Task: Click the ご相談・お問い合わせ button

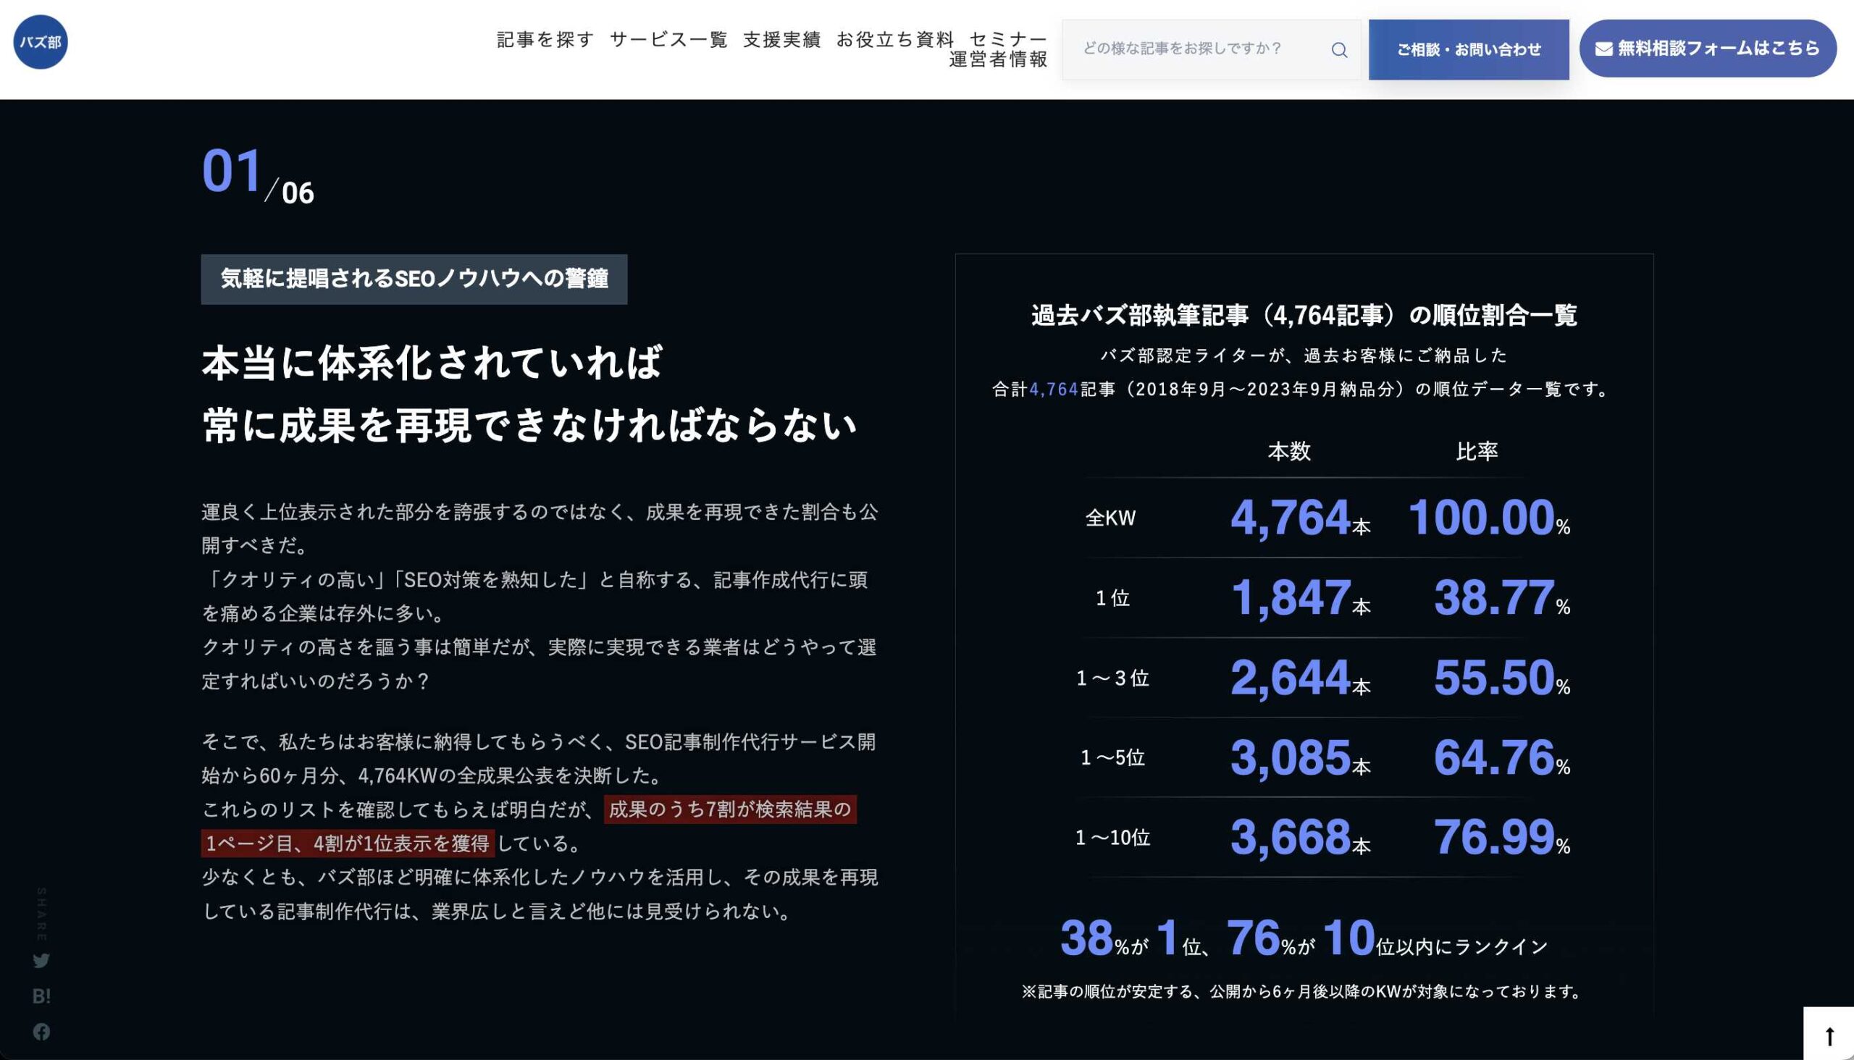Action: [1469, 49]
